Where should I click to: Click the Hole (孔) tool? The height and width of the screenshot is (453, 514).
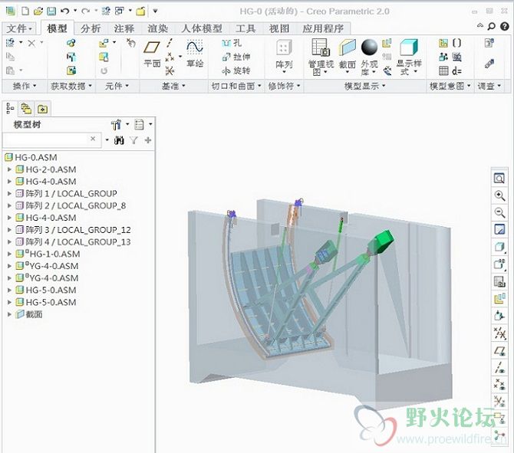tap(232, 43)
